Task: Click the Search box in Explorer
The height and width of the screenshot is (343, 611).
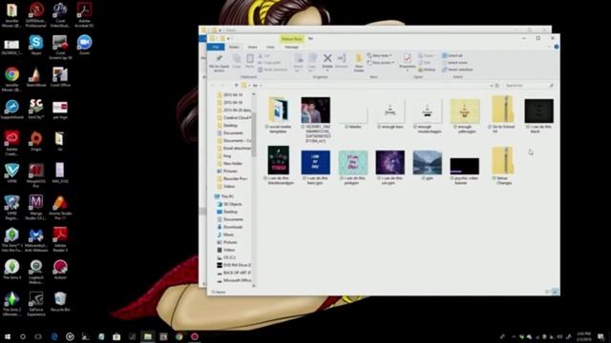Action: click(x=528, y=85)
